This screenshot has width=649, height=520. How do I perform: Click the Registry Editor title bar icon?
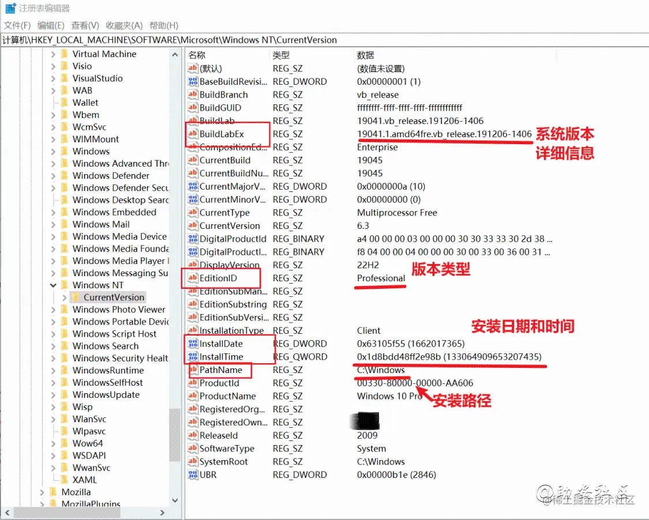tap(10, 8)
